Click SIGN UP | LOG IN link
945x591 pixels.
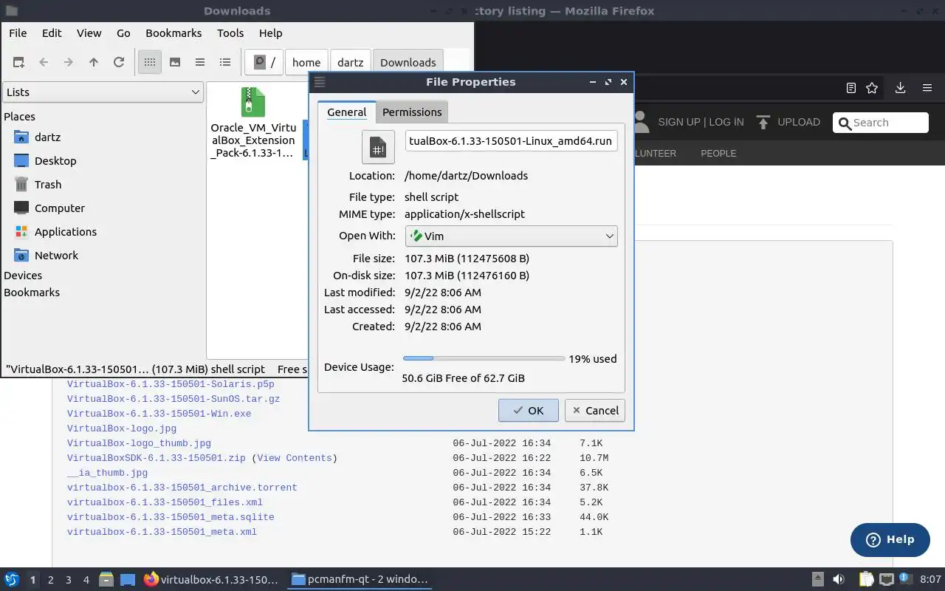(701, 122)
